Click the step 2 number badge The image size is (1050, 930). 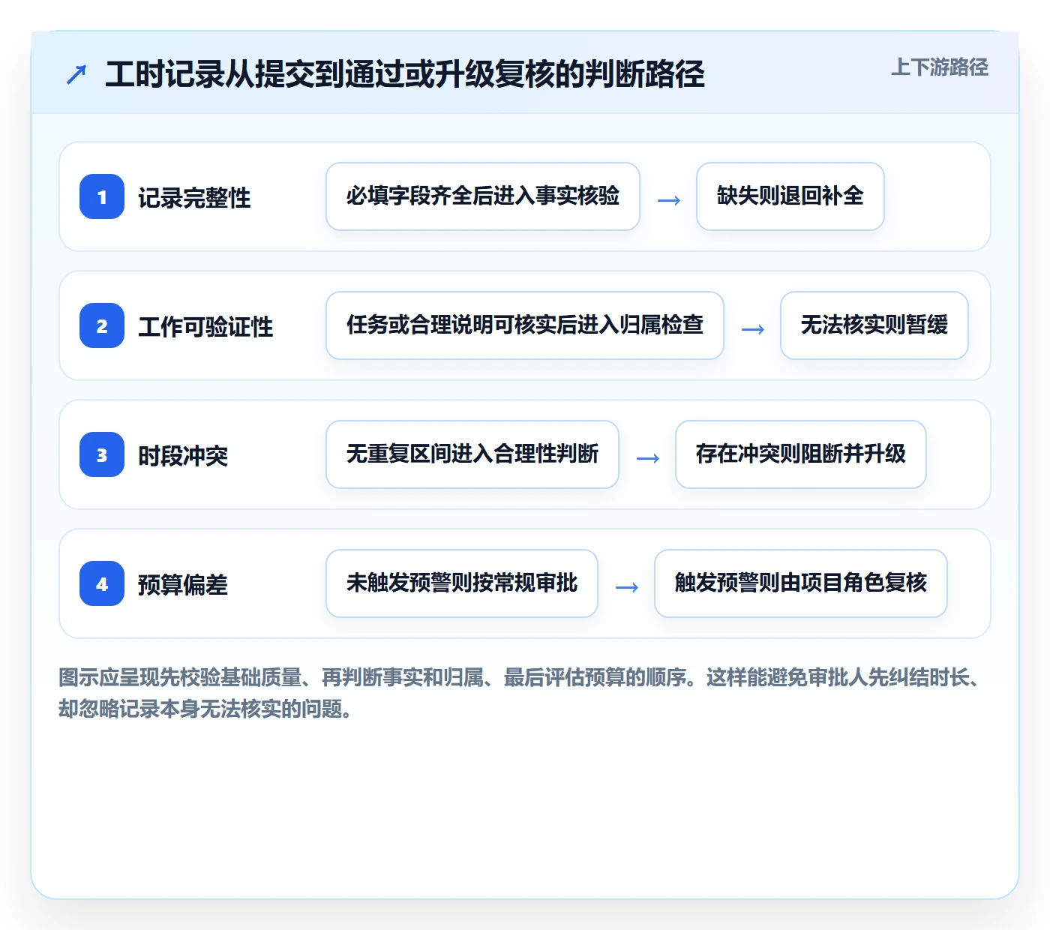click(102, 325)
